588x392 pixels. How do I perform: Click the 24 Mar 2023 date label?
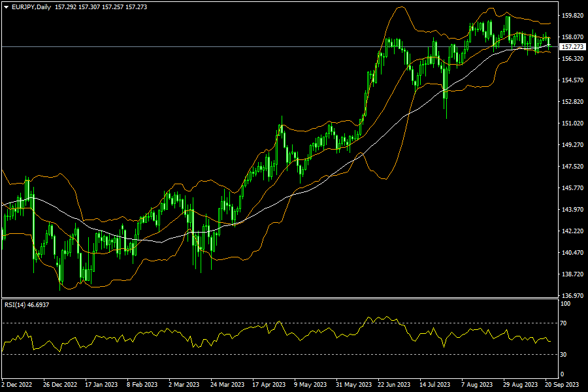(x=227, y=385)
